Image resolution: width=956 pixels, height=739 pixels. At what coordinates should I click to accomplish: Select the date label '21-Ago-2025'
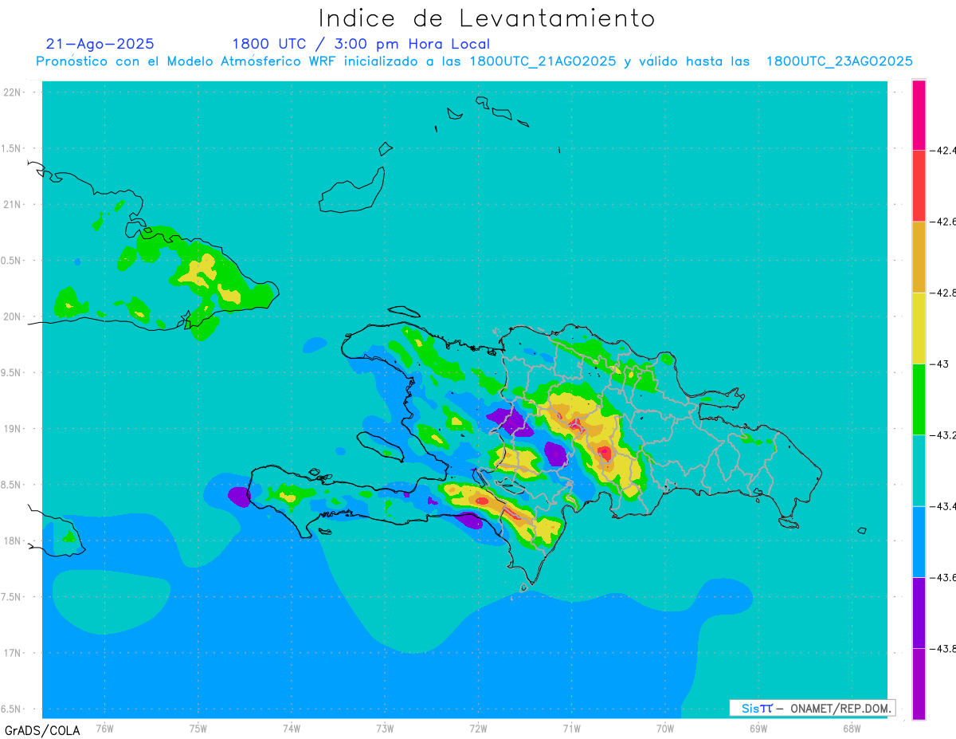coord(100,44)
